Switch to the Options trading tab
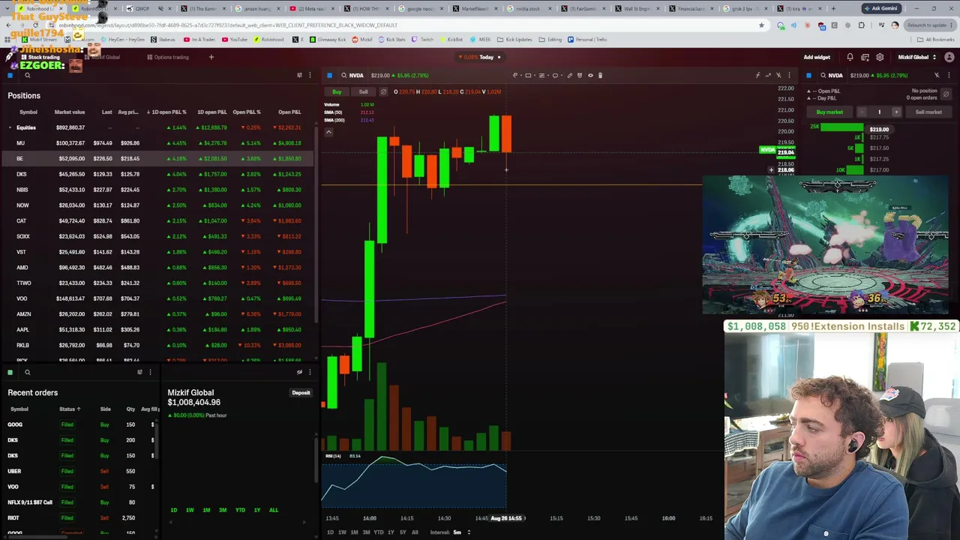960x540 pixels. pos(168,57)
